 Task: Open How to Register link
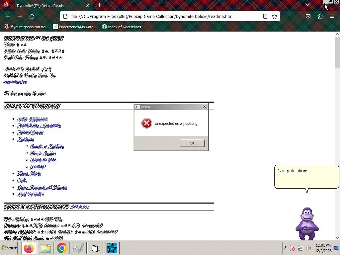[x=43, y=153]
